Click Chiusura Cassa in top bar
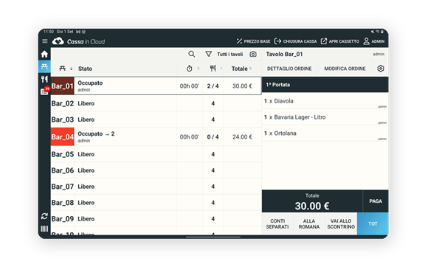Screen dimensions: 425x267 tap(295, 41)
